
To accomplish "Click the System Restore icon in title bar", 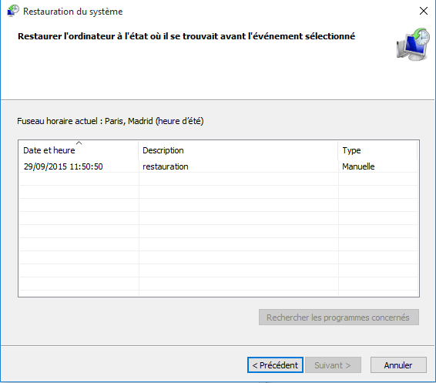I will (13, 11).
